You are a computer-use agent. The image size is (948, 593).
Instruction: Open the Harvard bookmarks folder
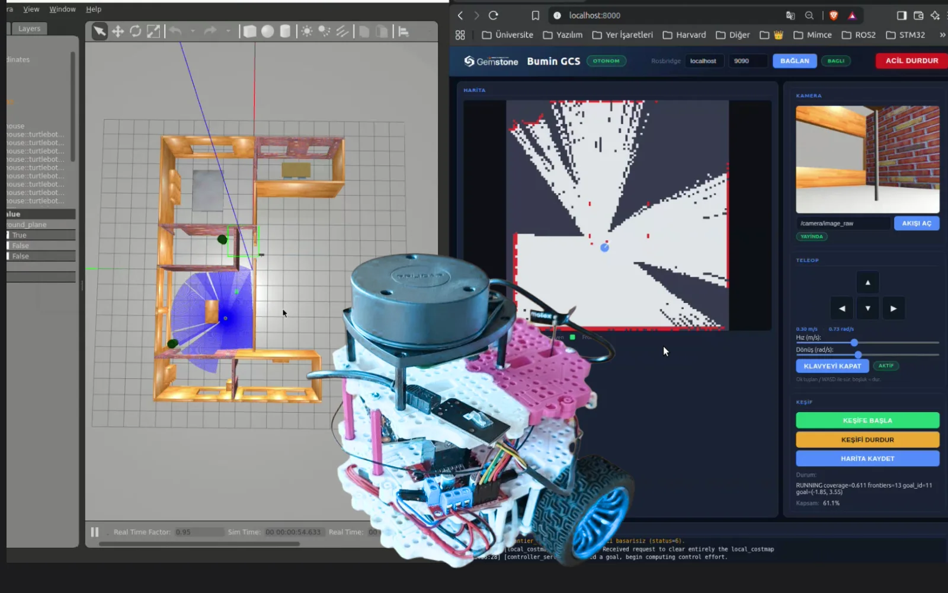(x=684, y=35)
